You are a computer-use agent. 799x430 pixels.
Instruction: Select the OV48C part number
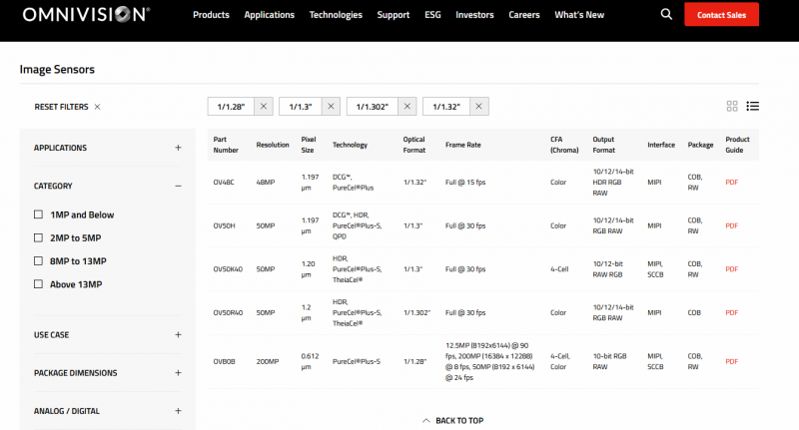[x=224, y=183]
